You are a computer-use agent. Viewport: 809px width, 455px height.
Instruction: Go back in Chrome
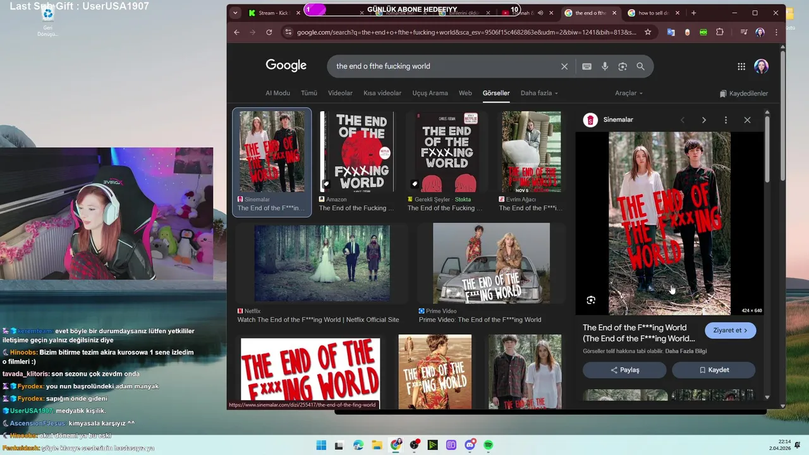(237, 32)
